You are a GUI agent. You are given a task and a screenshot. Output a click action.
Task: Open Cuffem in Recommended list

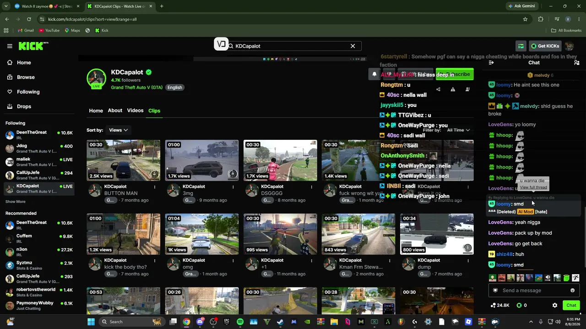point(39,238)
